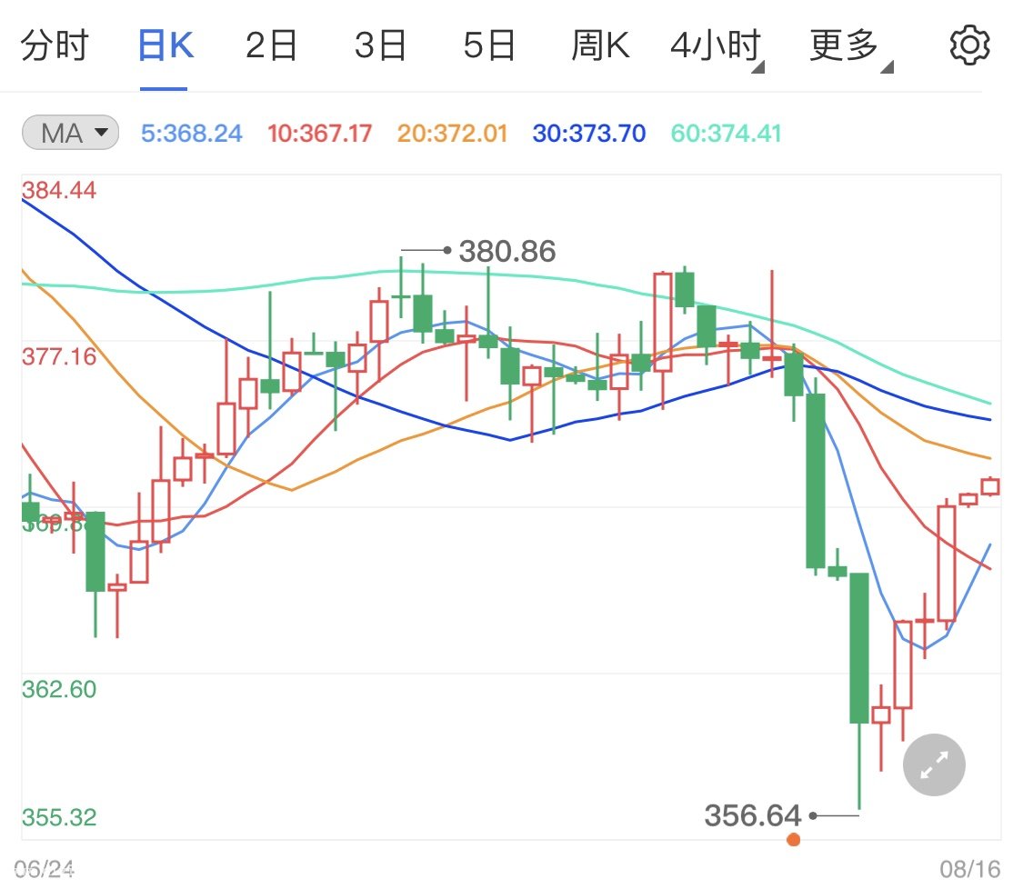Screen dimensions: 1023x889
Task: Expand chart to fullscreen with arrows icon
Action: (x=934, y=764)
